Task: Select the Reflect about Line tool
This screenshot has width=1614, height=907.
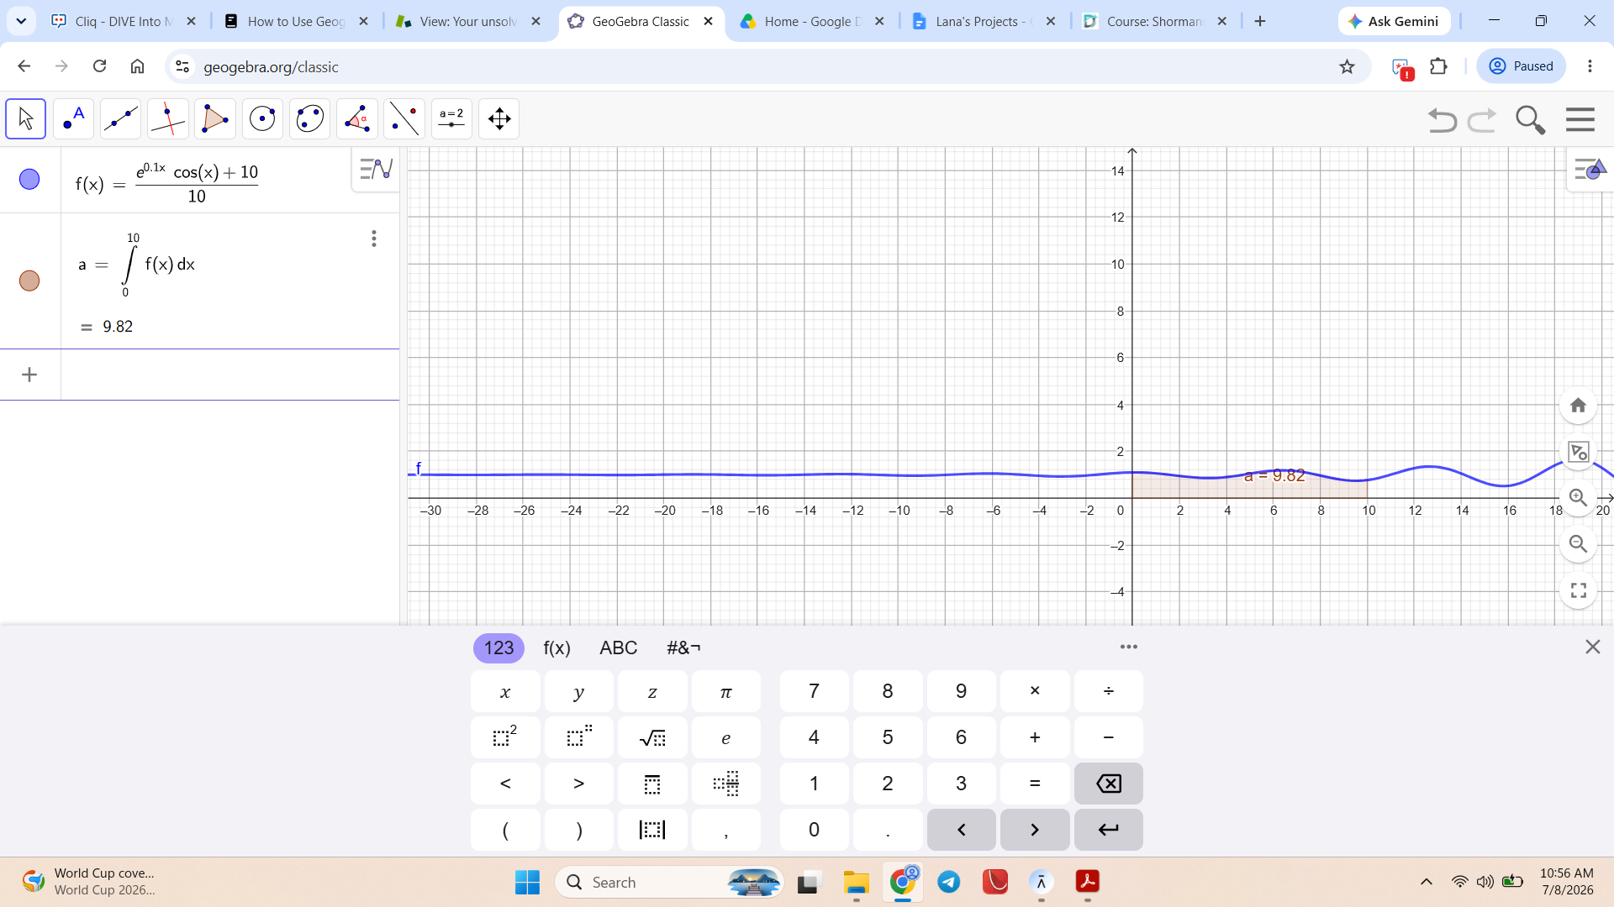Action: (404, 119)
